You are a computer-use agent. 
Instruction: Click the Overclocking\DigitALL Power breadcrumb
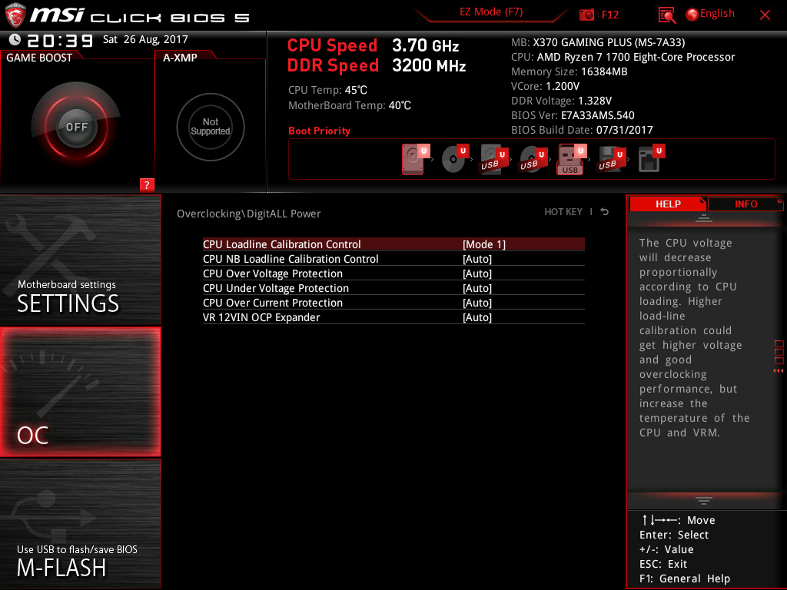(x=248, y=214)
